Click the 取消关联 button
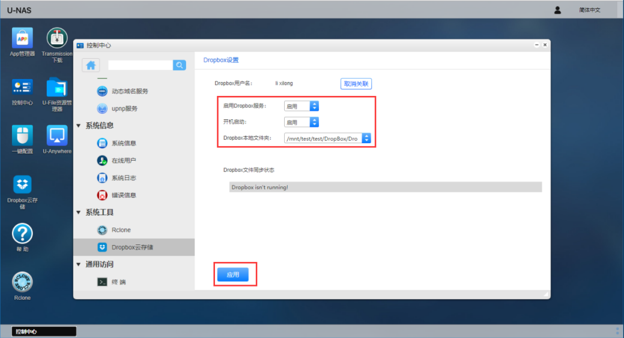This screenshot has width=624, height=338. [x=356, y=84]
